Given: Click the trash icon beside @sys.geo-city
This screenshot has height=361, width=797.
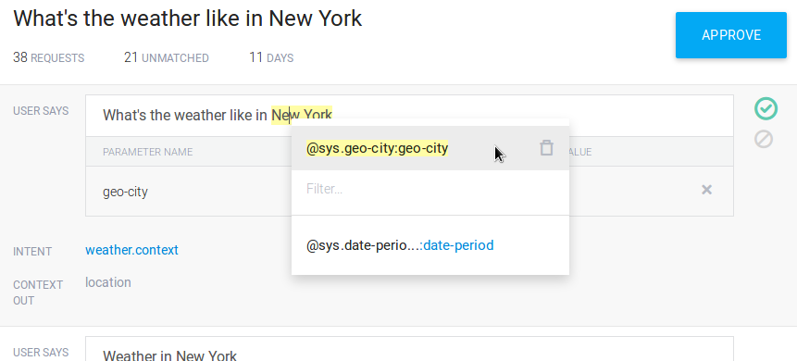Looking at the screenshot, I should point(546,148).
